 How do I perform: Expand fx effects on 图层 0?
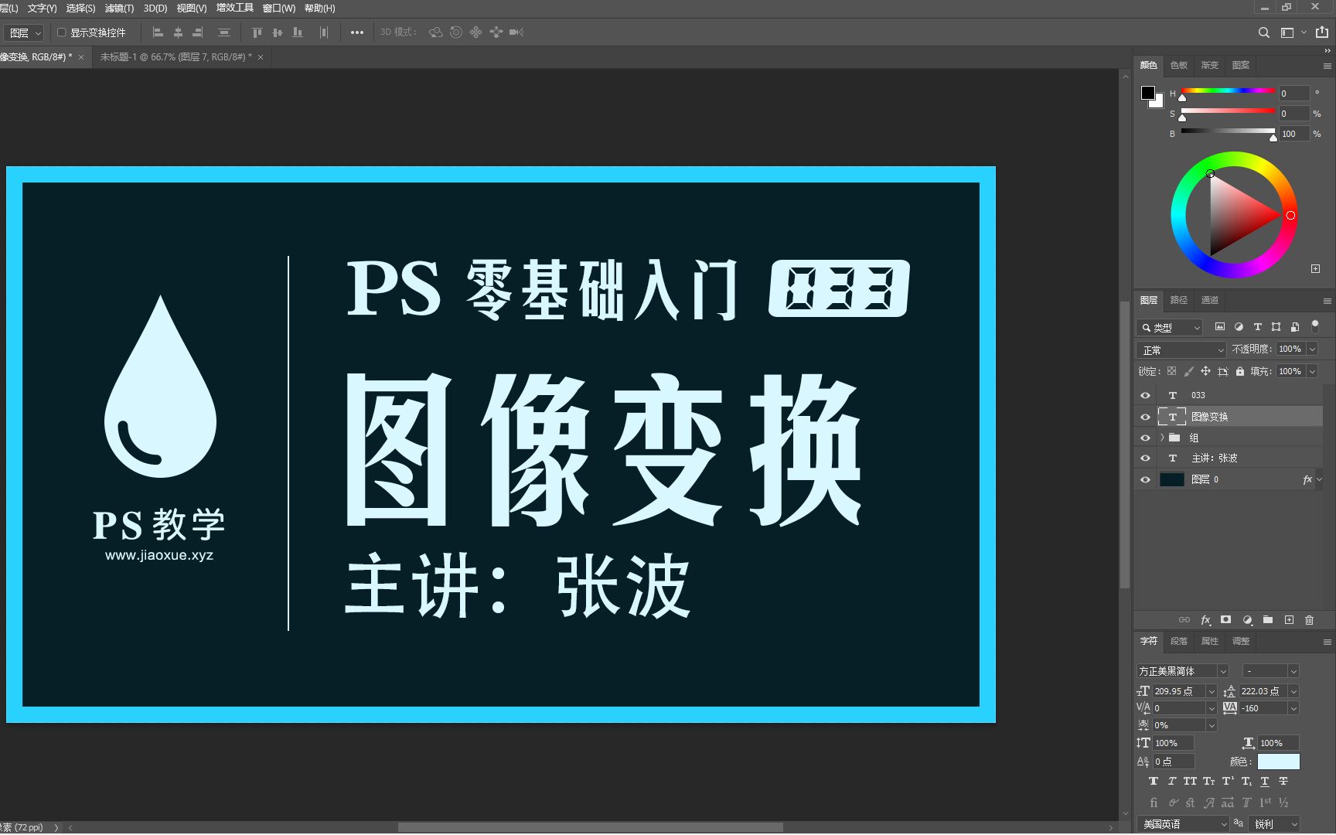click(x=1319, y=479)
